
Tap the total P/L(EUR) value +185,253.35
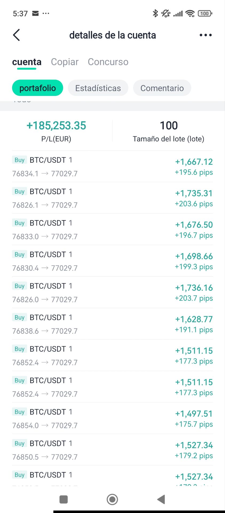pos(56,126)
